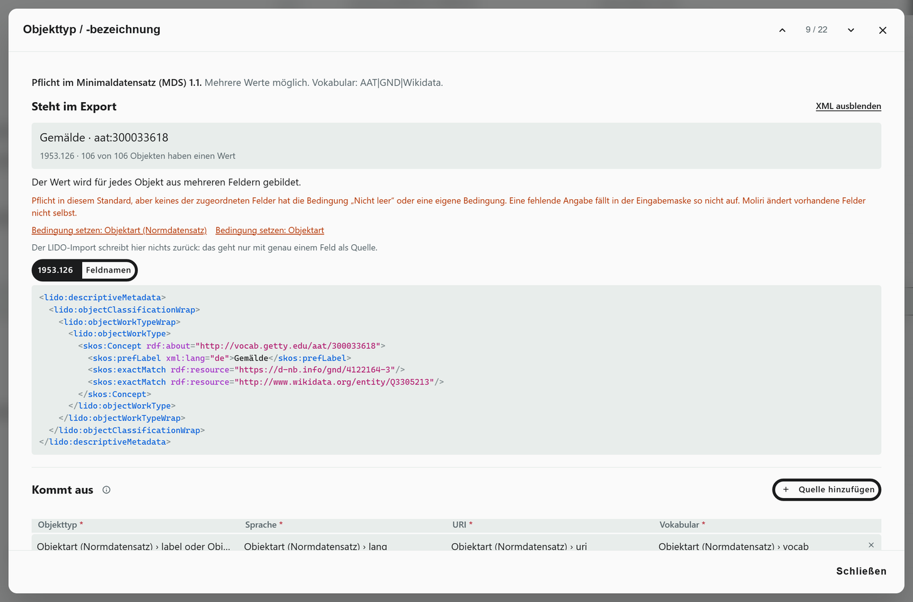This screenshot has height=602, width=913.
Task: Click the Schließen button
Action: click(861, 571)
